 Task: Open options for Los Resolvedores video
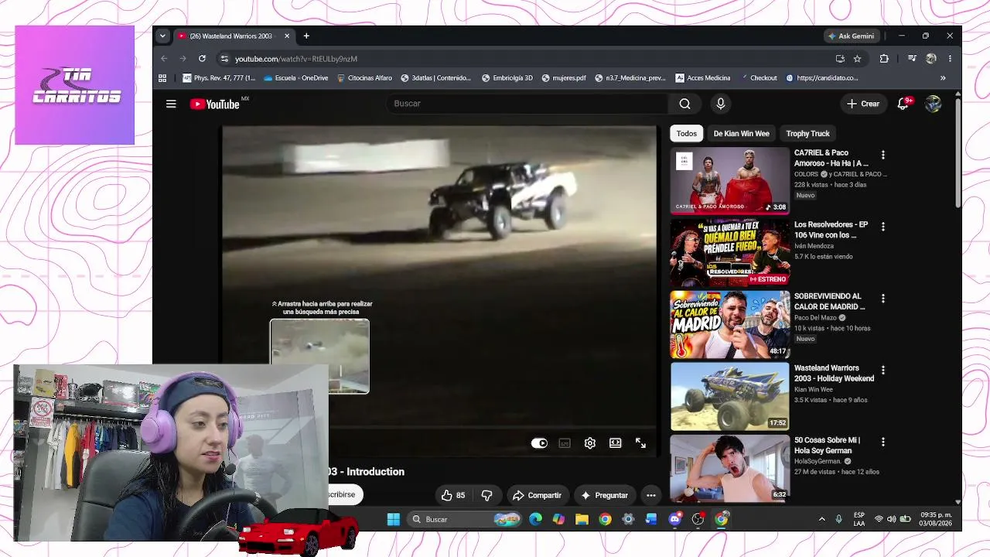pyautogui.click(x=883, y=227)
